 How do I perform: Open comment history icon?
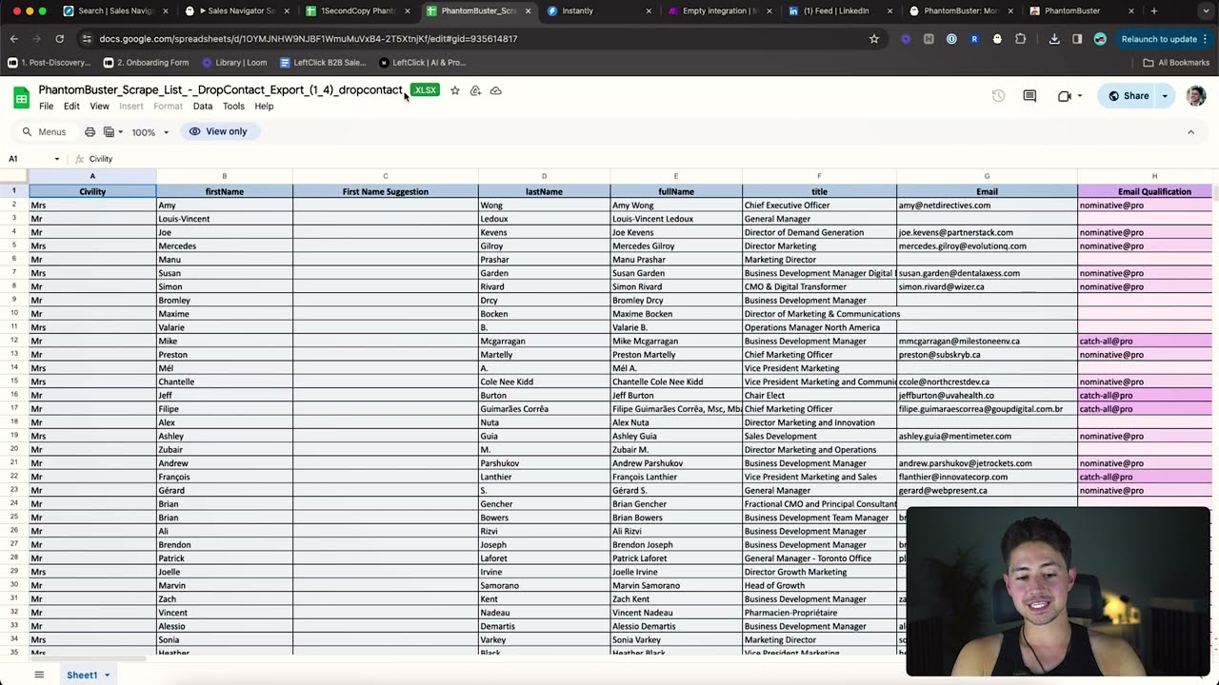point(1029,95)
